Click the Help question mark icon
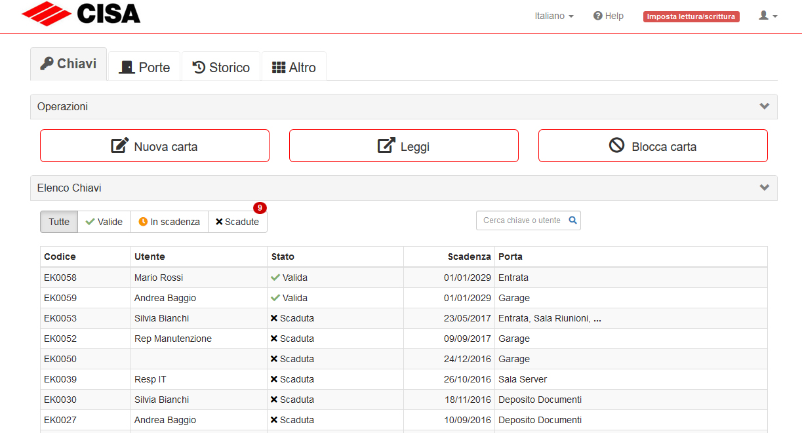This screenshot has height=433, width=802. (x=597, y=16)
